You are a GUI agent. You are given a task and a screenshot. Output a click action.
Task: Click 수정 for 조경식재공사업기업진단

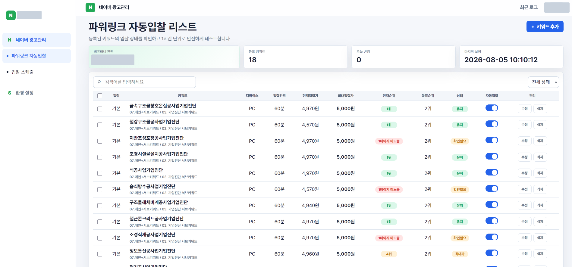[524, 238]
